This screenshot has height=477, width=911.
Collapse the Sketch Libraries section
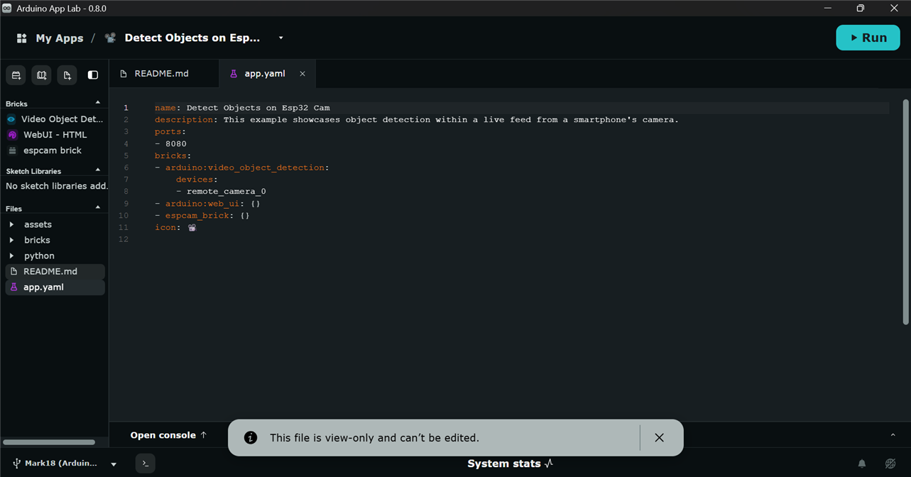(98, 170)
